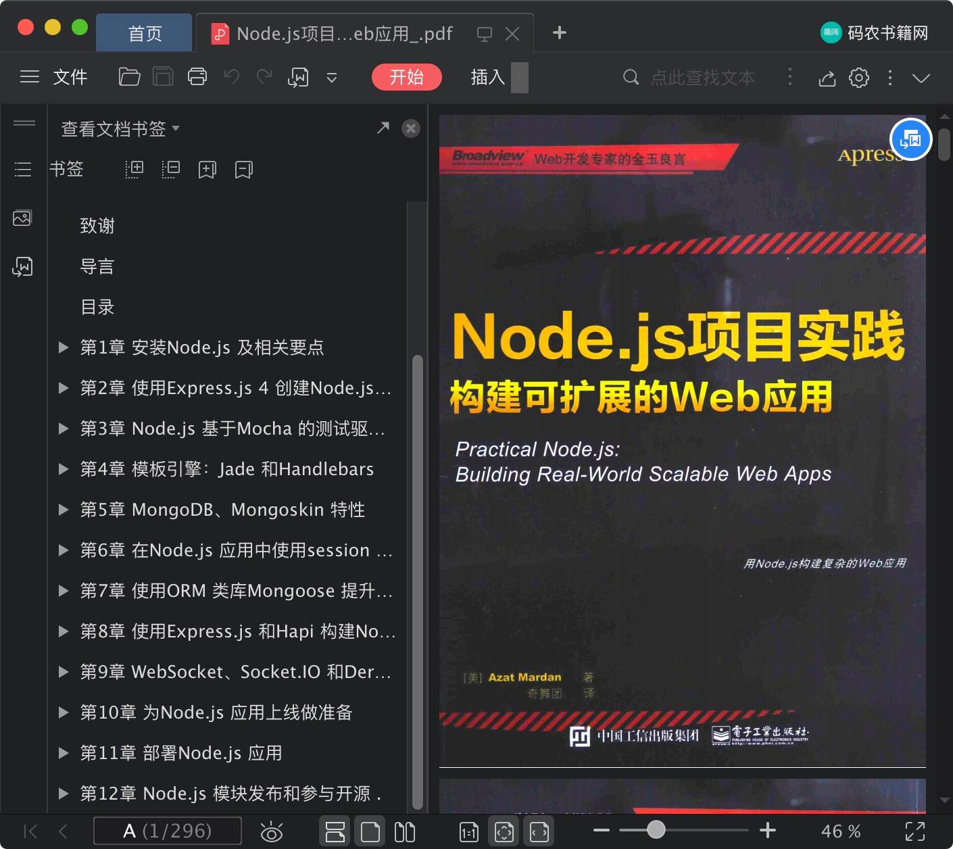
Task: Open 第11章 部署Node.js 应用 bookmark
Action: click(x=181, y=753)
